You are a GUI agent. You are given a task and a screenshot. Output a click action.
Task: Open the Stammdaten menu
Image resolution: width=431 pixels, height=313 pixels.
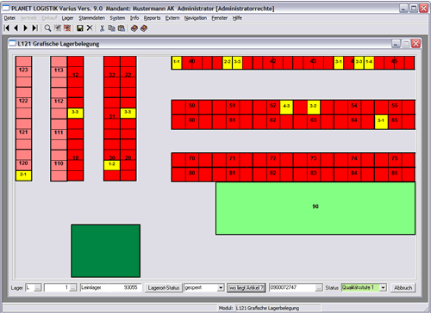92,18
